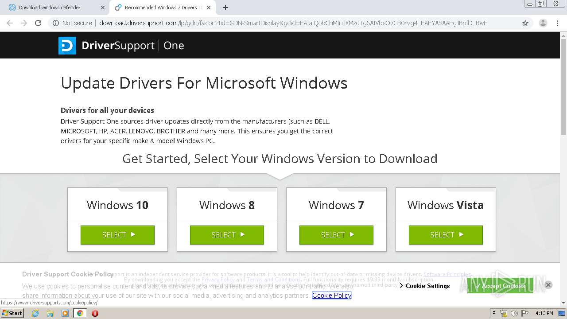
Task: Click the 4:13 PM clock
Action: [x=544, y=313]
